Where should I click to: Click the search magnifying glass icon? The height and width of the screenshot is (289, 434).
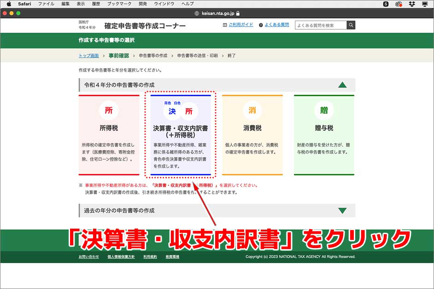pos(351,25)
